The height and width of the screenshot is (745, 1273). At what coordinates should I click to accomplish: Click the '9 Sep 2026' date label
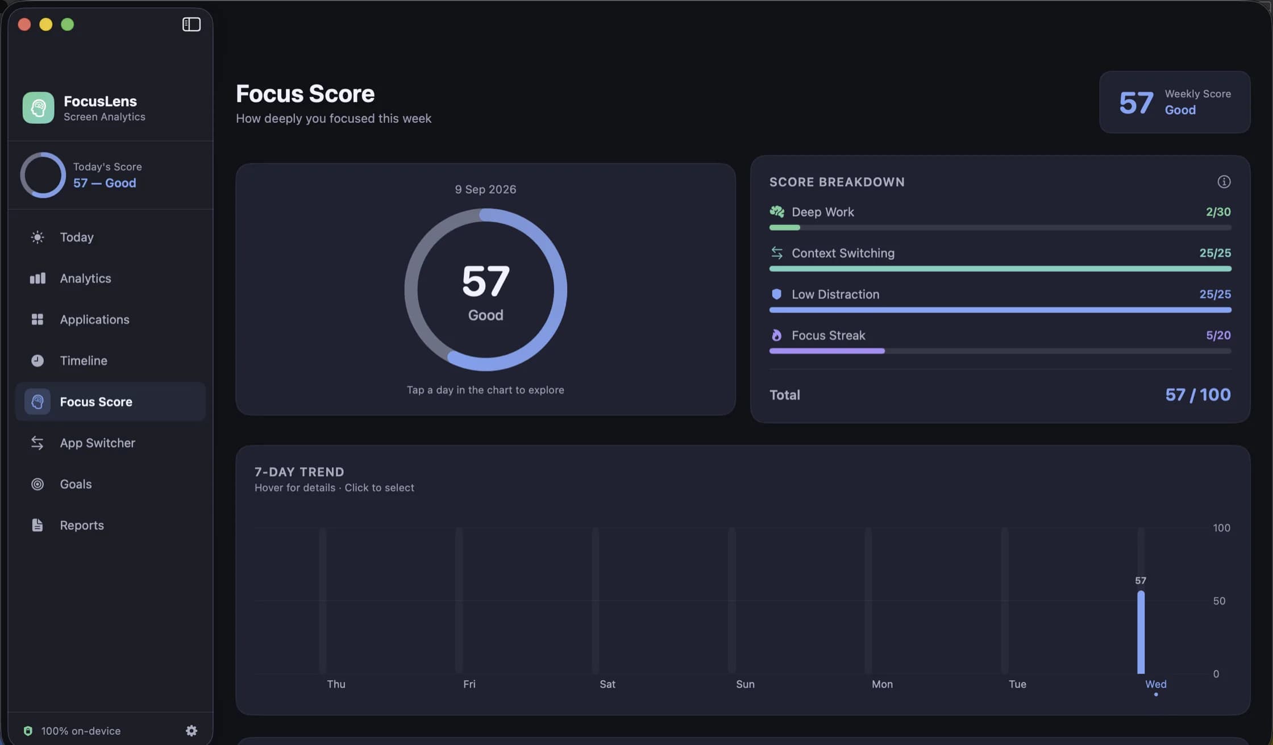[485, 189]
